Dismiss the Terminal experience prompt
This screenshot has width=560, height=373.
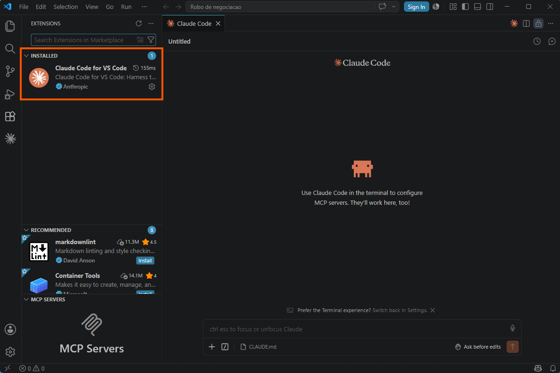[x=433, y=310]
